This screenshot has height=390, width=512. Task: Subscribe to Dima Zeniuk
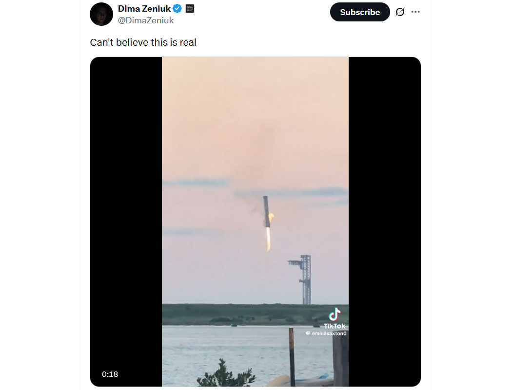pyautogui.click(x=360, y=12)
